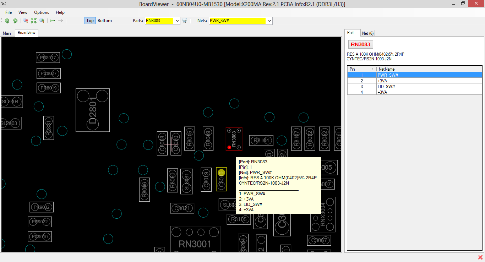
Task: Select component SL2804 on the board
Action: point(12,102)
